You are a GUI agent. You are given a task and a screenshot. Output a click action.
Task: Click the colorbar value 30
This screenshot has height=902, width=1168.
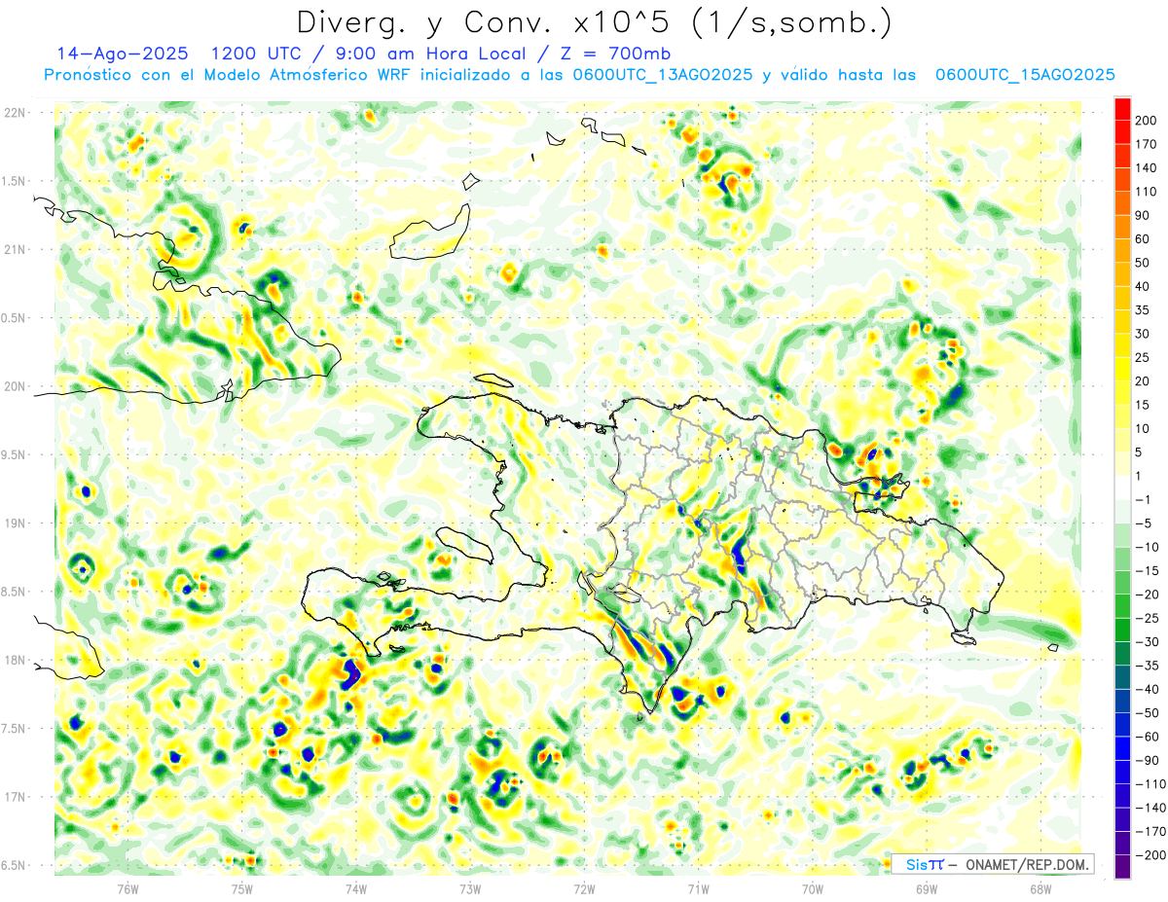pyautogui.click(x=1144, y=334)
